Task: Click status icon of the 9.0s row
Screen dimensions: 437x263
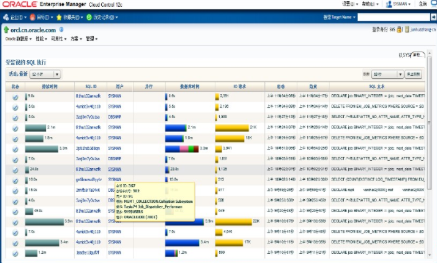Action: [16, 97]
